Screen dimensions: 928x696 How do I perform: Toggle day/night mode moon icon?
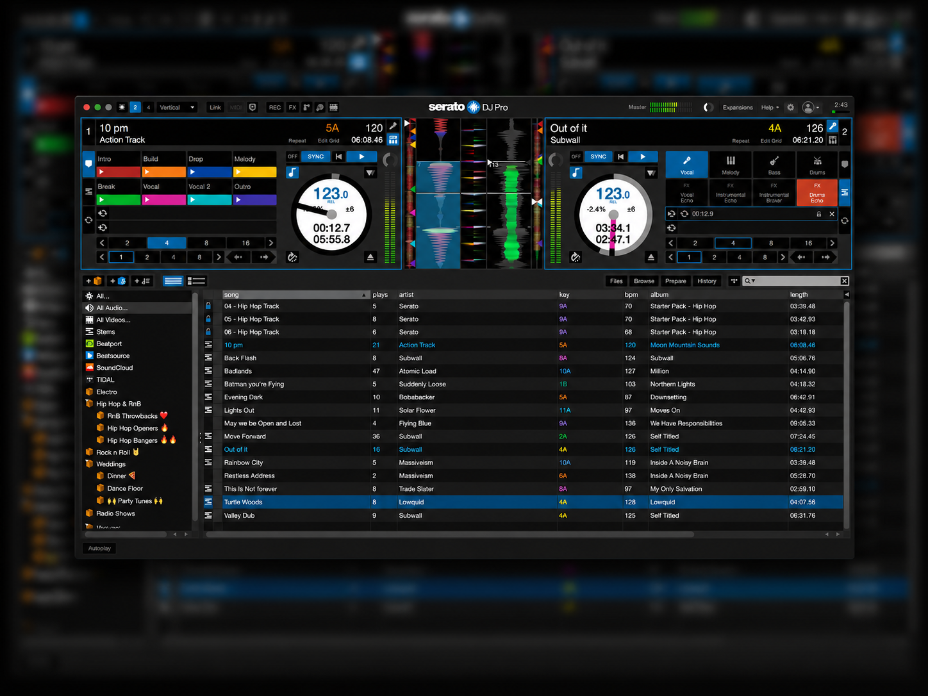(x=708, y=107)
